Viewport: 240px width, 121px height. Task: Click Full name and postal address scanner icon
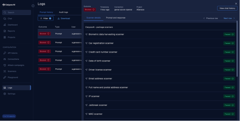pos(87,87)
